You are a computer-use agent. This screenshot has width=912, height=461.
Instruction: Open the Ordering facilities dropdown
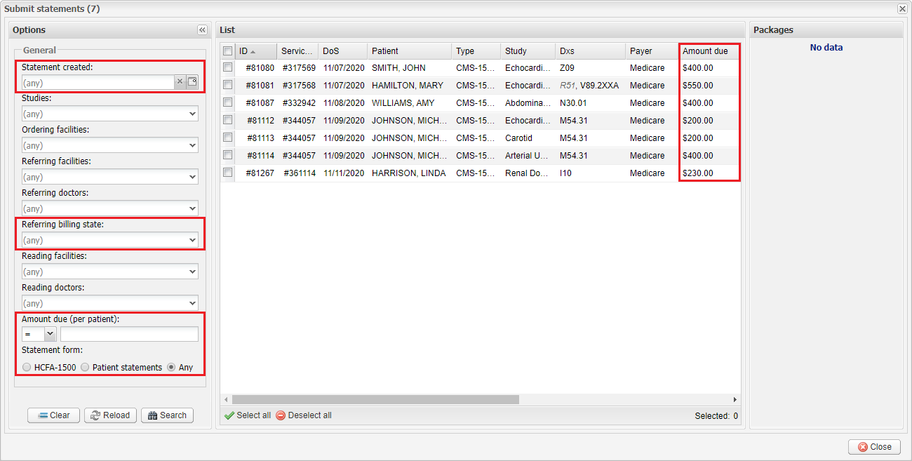(192, 145)
